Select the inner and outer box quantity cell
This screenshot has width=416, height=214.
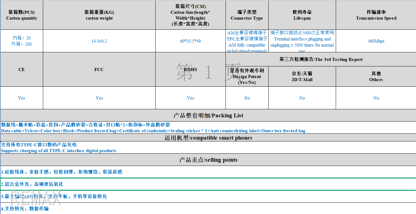point(21,41)
